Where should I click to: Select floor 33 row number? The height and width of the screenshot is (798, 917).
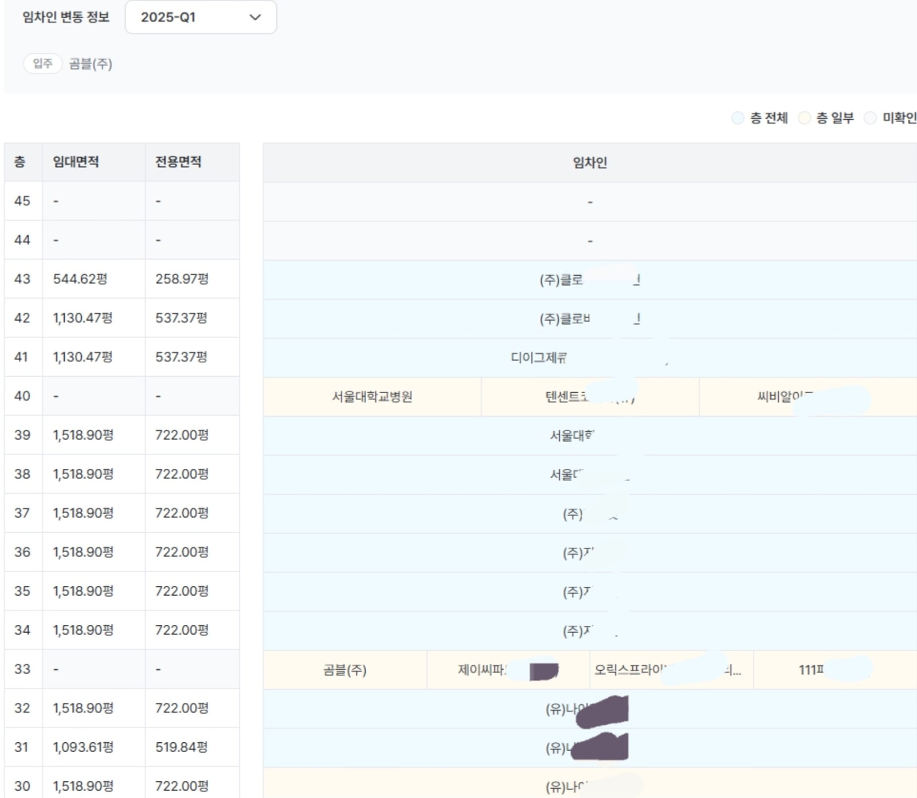coord(22,668)
